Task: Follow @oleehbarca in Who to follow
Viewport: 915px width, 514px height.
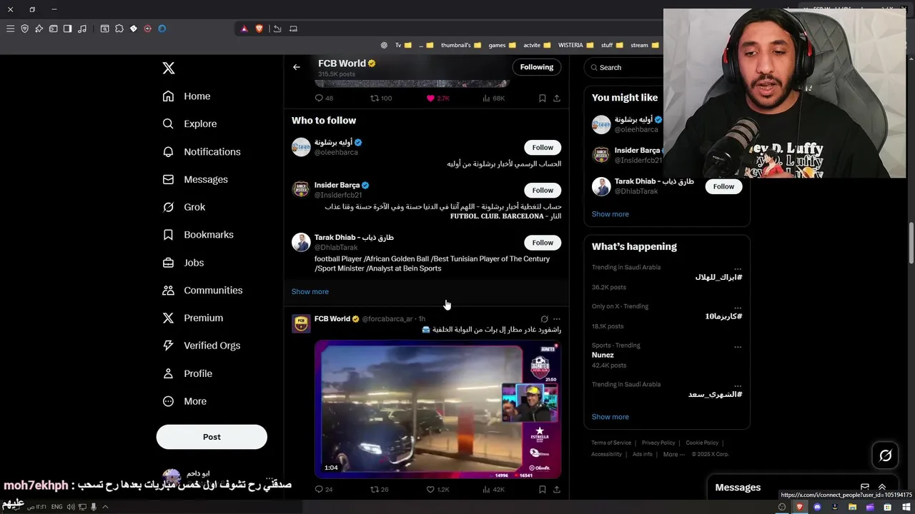Action: (543, 148)
